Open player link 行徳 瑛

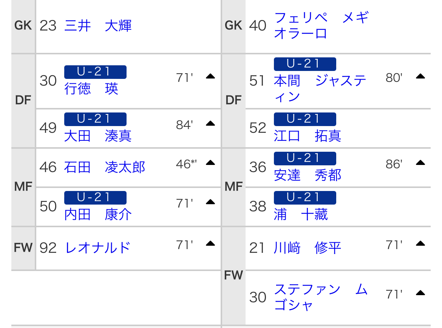click(91, 89)
